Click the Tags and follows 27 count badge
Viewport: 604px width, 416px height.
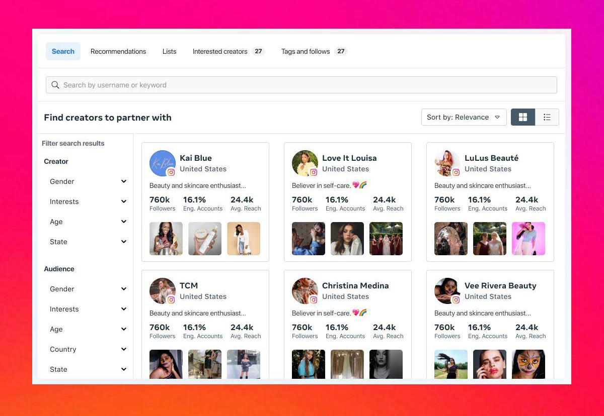(x=341, y=51)
